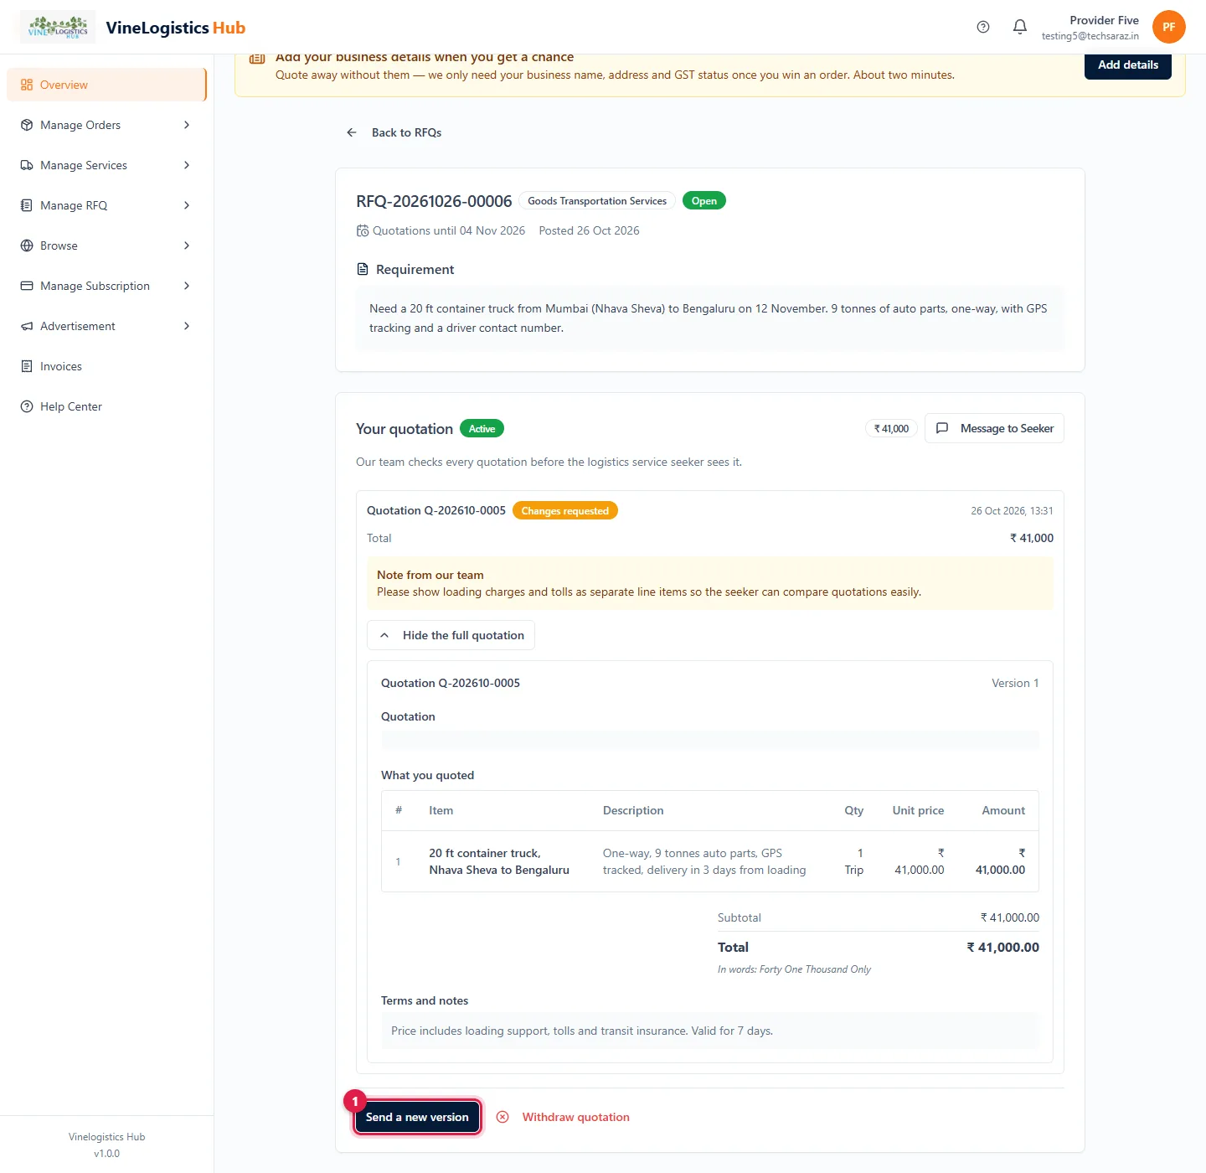Expand the Advertisement submenu chevron
The height and width of the screenshot is (1173, 1206).
187,326
